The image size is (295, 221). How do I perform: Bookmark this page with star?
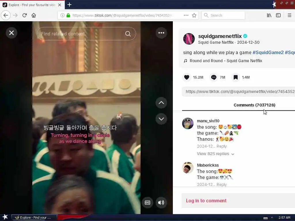[194, 16]
